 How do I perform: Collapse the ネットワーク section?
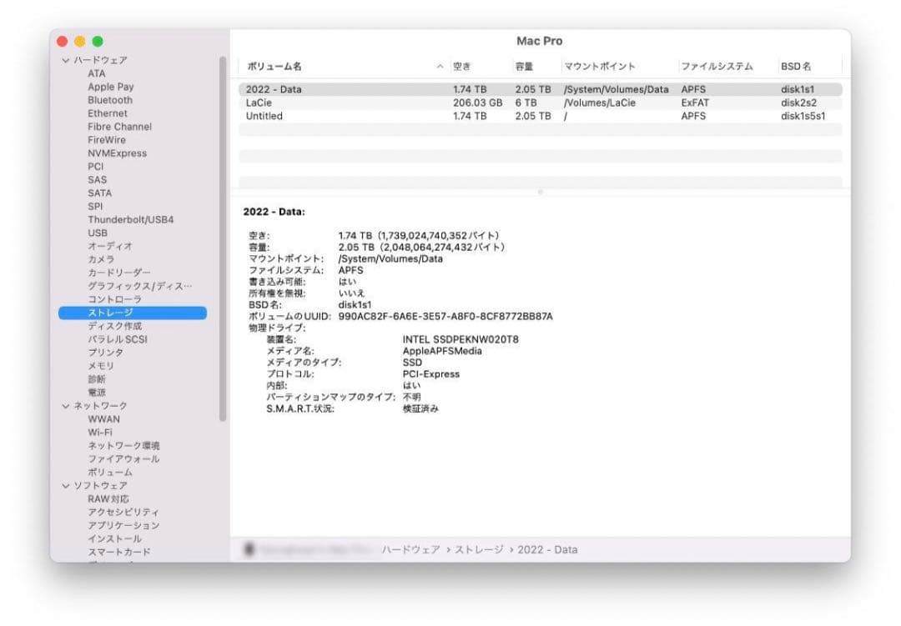65,405
